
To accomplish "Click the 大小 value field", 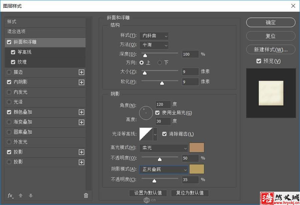I will pos(190,72).
